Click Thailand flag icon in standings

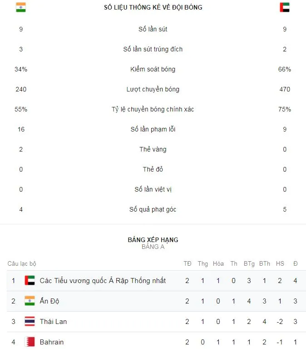[30, 322]
